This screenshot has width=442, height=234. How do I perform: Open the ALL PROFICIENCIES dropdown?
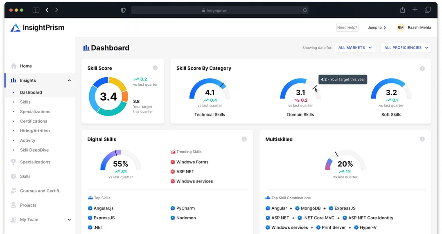point(406,48)
